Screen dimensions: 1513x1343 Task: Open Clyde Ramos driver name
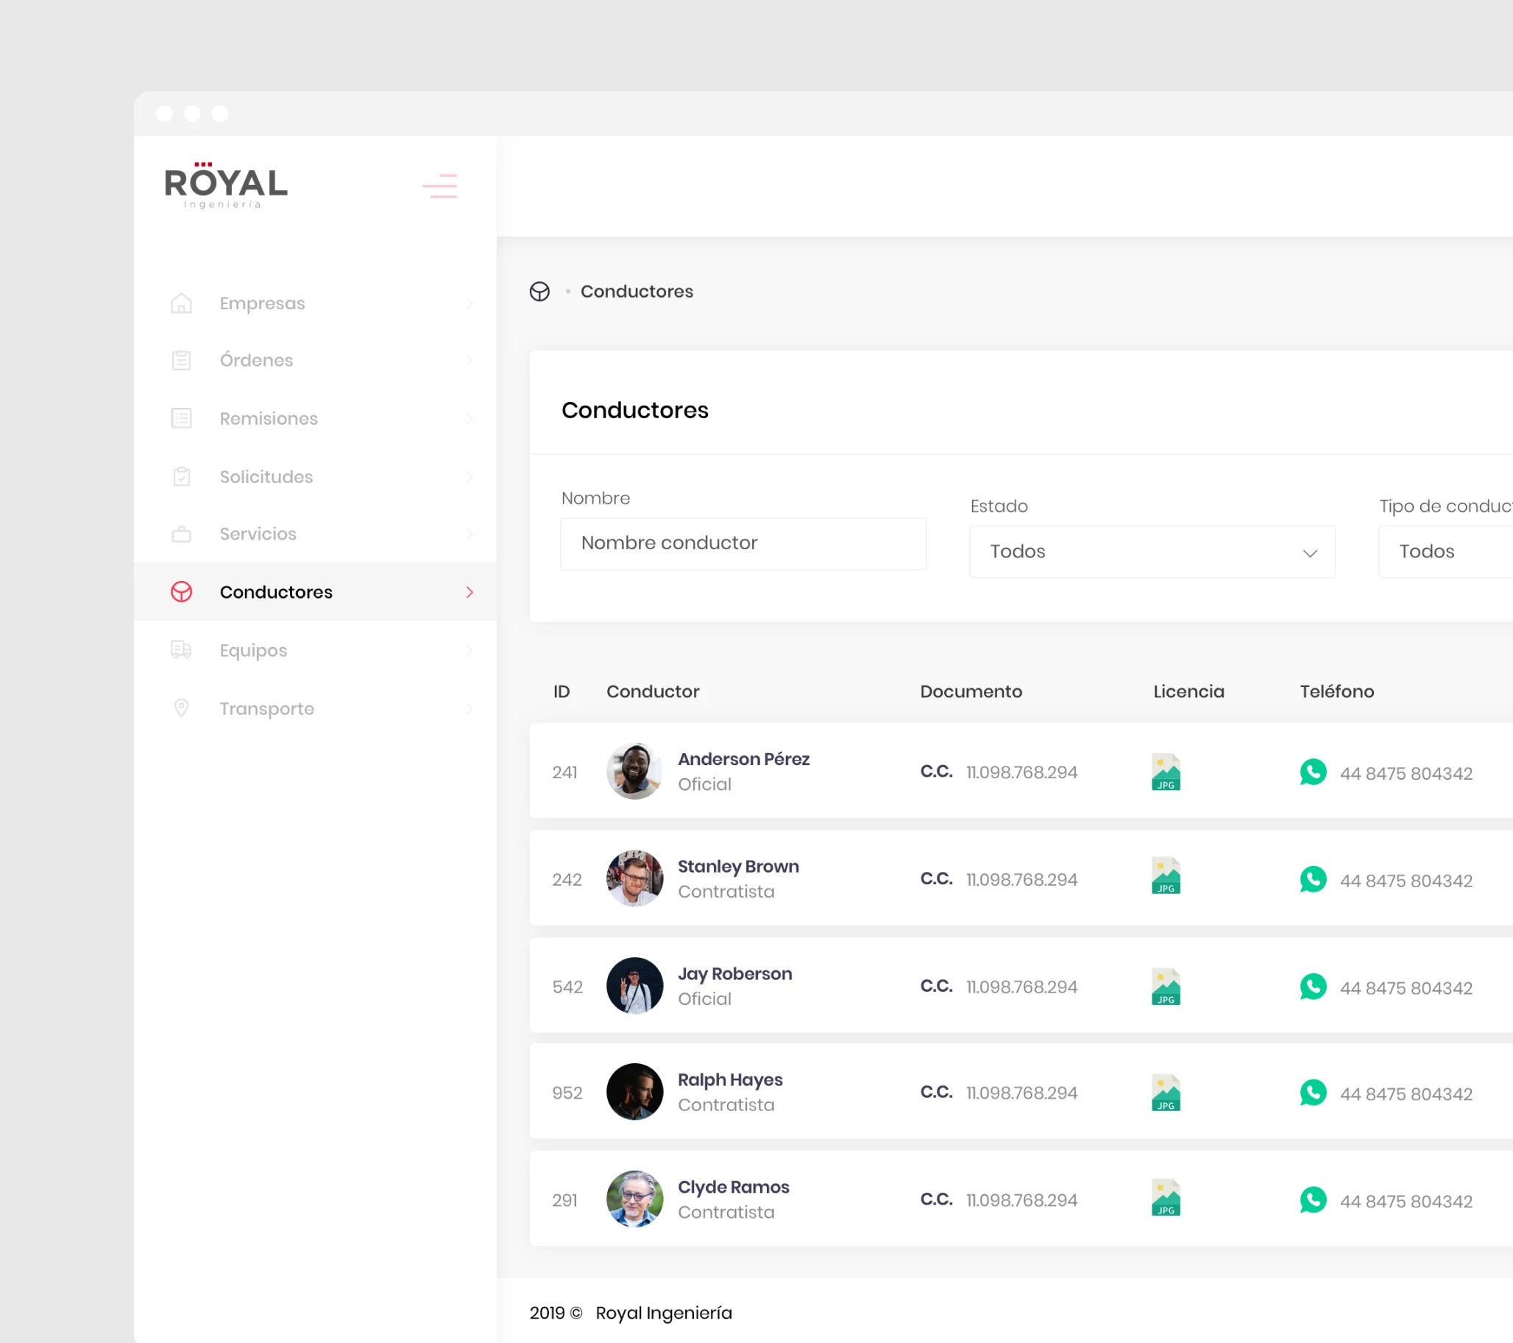[734, 1188]
